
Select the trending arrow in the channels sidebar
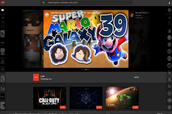169,17
